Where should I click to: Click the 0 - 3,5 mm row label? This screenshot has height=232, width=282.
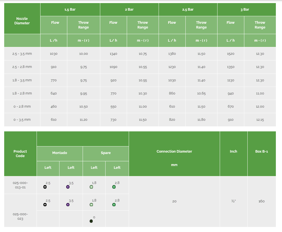click(x=22, y=120)
